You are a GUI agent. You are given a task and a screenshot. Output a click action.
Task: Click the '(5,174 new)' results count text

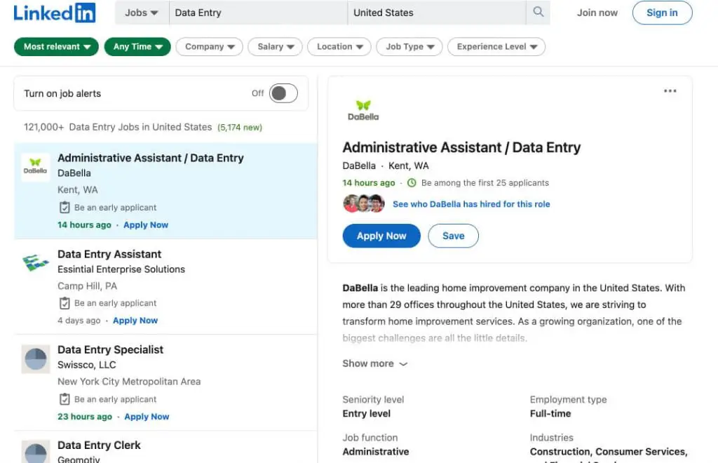point(240,127)
